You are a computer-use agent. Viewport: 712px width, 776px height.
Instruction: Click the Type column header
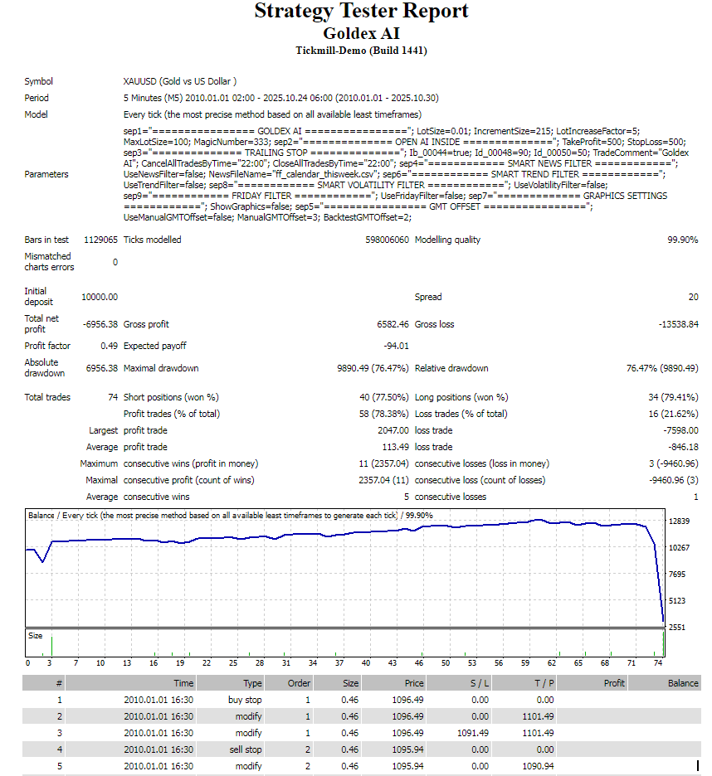tap(252, 683)
